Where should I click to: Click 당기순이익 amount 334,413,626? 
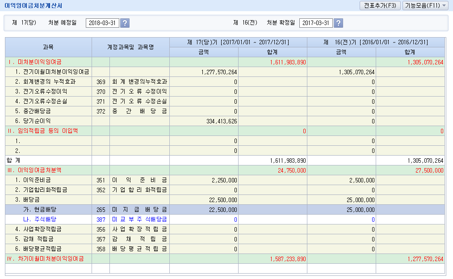[219, 121]
